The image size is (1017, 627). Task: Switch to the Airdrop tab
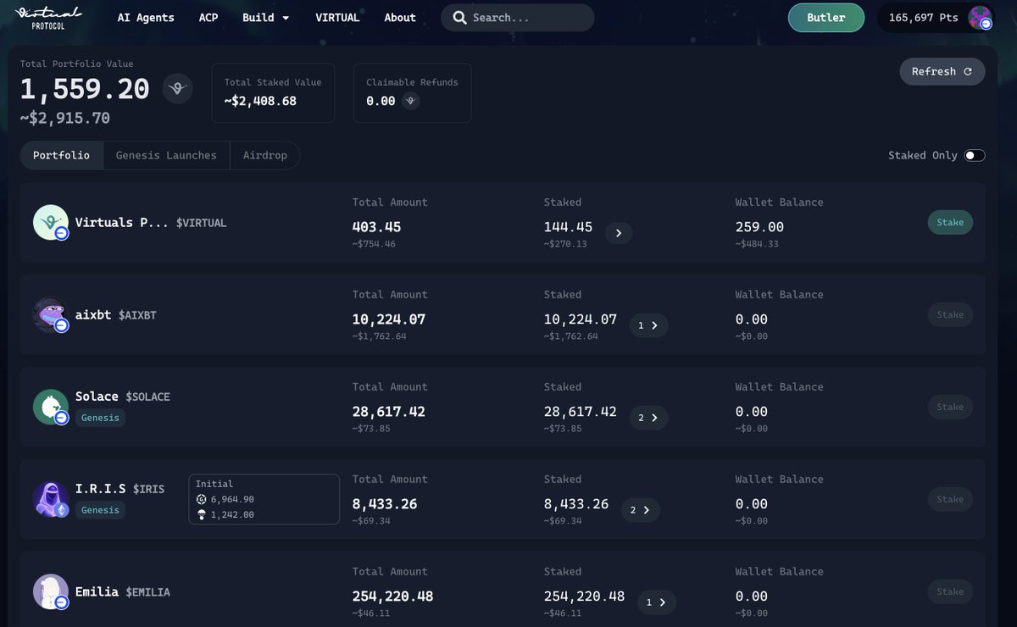(x=265, y=155)
